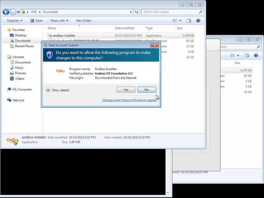The width and height of the screenshot is (264, 198).
Task: Select Network in navigation pane
Action: [16, 100]
